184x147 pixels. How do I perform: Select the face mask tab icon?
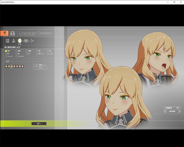pyautogui.click(x=20, y=41)
